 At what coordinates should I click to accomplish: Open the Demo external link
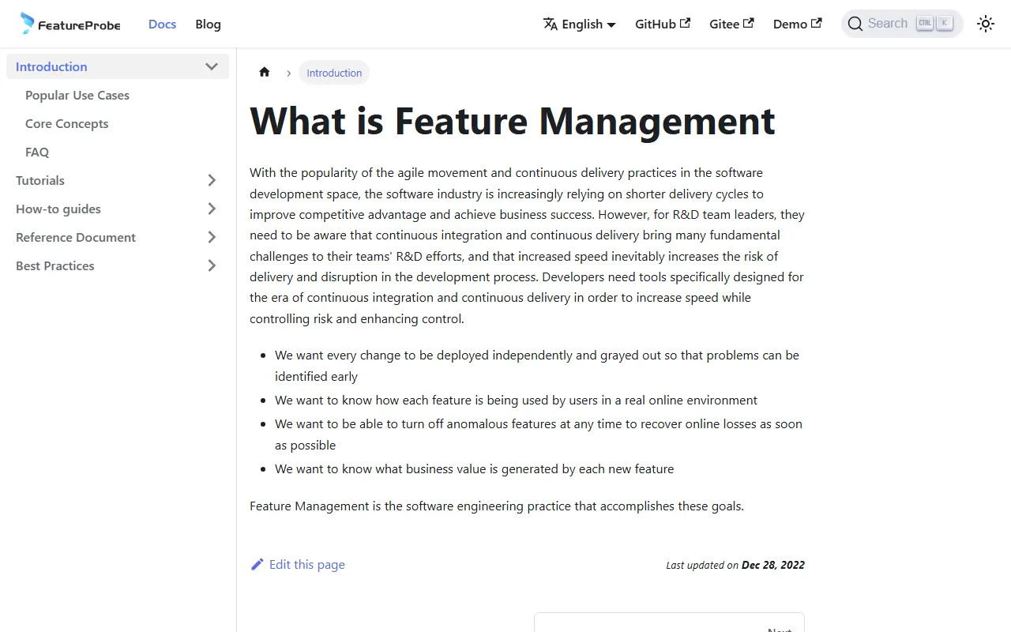pyautogui.click(x=797, y=24)
